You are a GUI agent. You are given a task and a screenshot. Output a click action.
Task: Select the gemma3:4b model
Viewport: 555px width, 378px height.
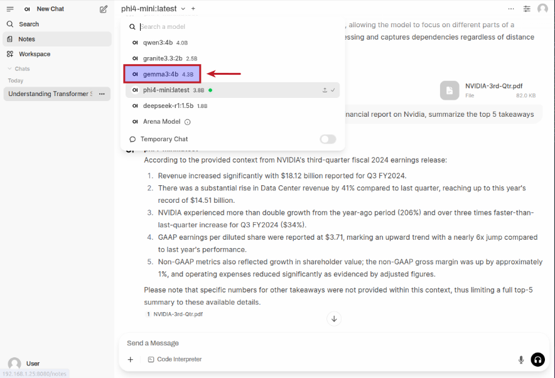[162, 74]
